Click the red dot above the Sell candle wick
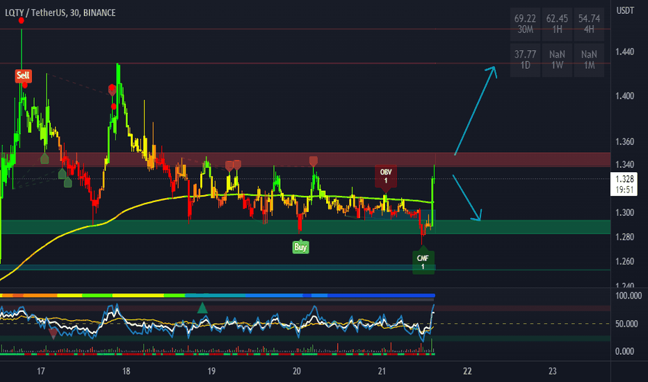 click(21, 20)
